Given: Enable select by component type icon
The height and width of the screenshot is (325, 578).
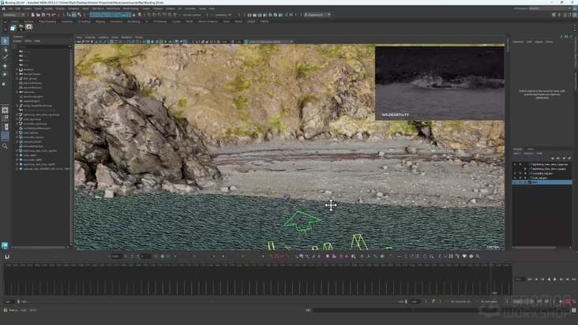Looking at the screenshot, I should click(79, 15).
